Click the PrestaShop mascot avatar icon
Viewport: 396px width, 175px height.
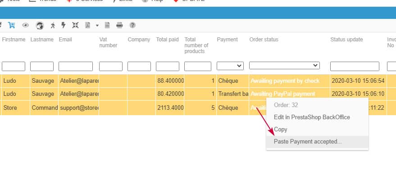[40, 26]
